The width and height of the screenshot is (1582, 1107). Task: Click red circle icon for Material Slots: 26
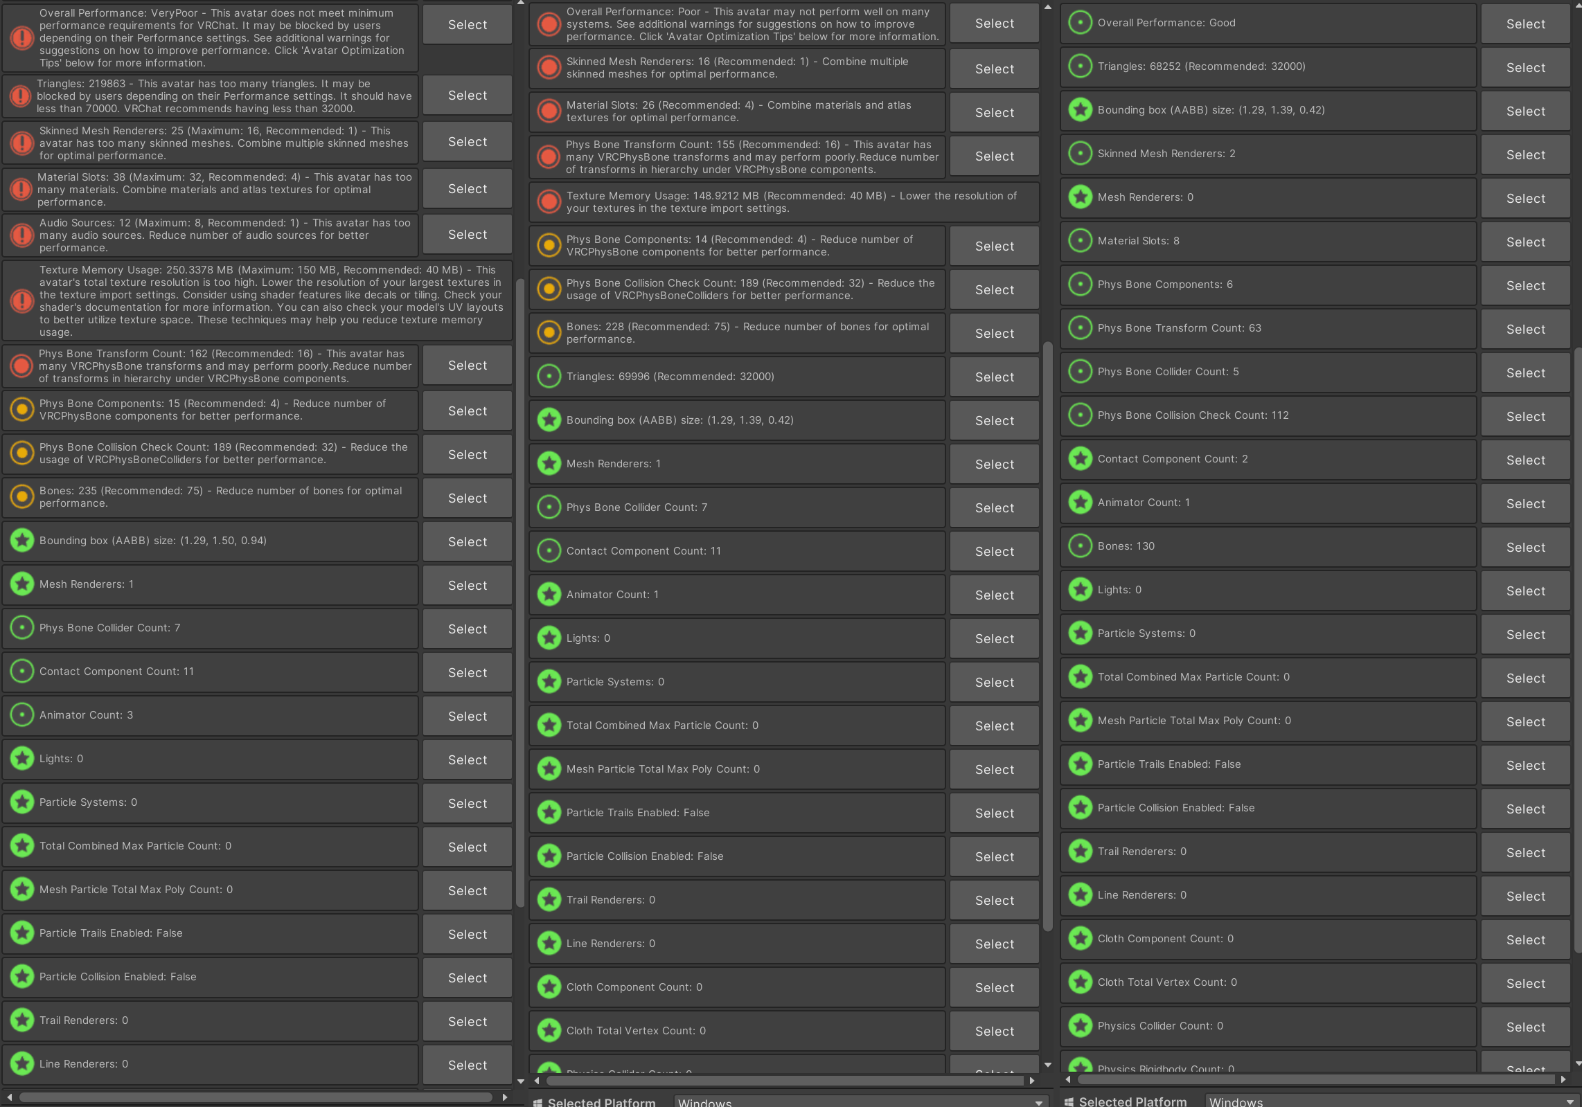(549, 111)
